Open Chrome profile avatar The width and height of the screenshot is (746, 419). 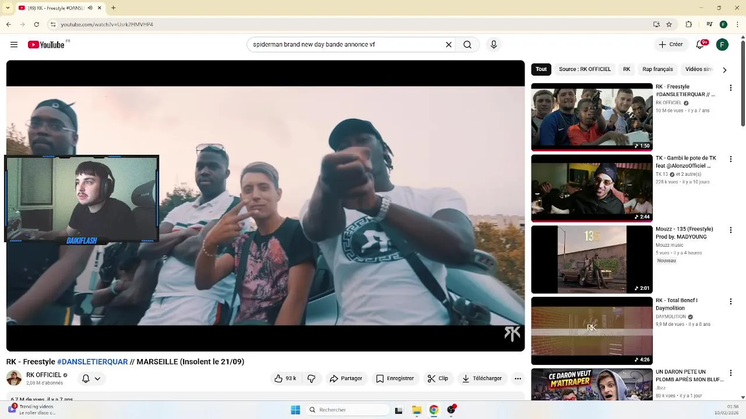[723, 24]
